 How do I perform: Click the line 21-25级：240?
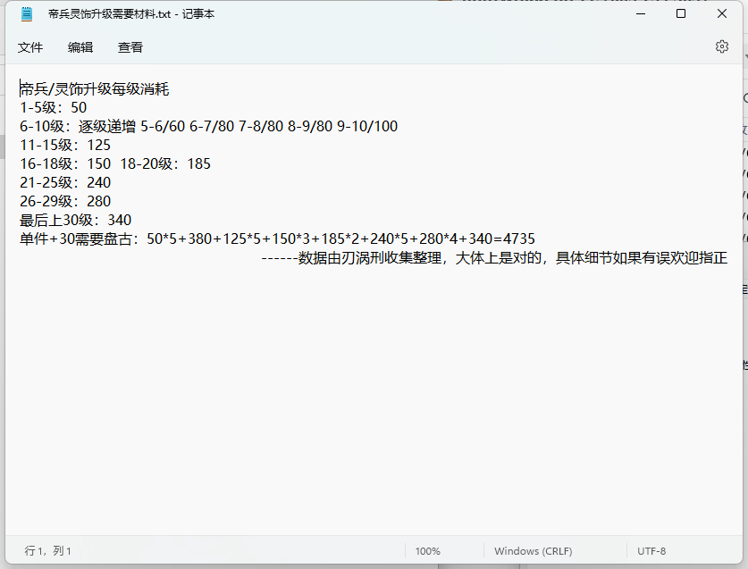pyautogui.click(x=65, y=183)
